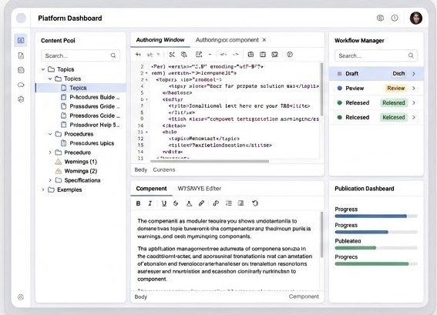Expand the Exemples folder
This screenshot has height=315, width=437.
(43, 189)
